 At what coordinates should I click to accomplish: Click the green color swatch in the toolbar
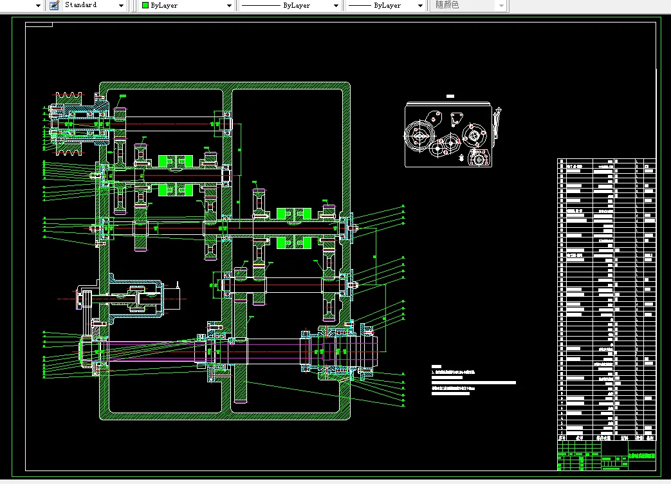(145, 5)
